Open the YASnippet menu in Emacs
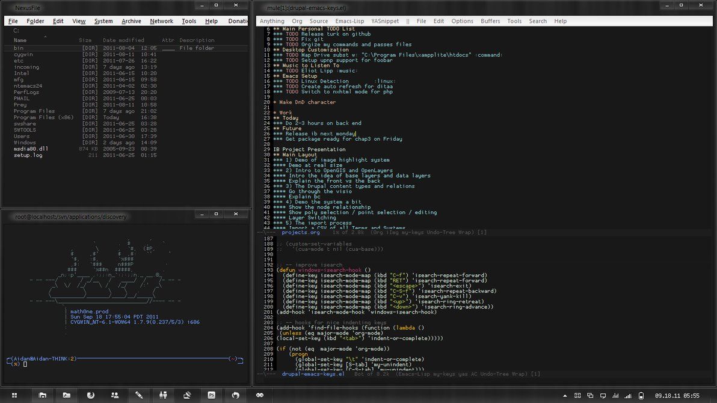 384,21
